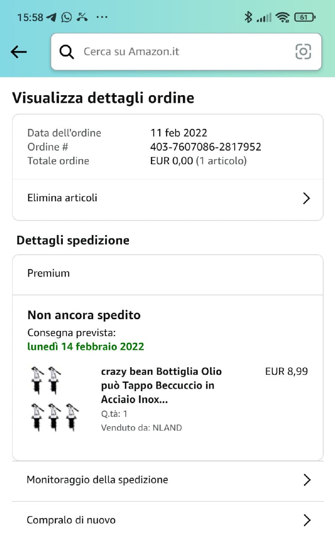This screenshot has height=539, width=335.
Task: Tap the search magnifier icon
Action: pos(67,52)
